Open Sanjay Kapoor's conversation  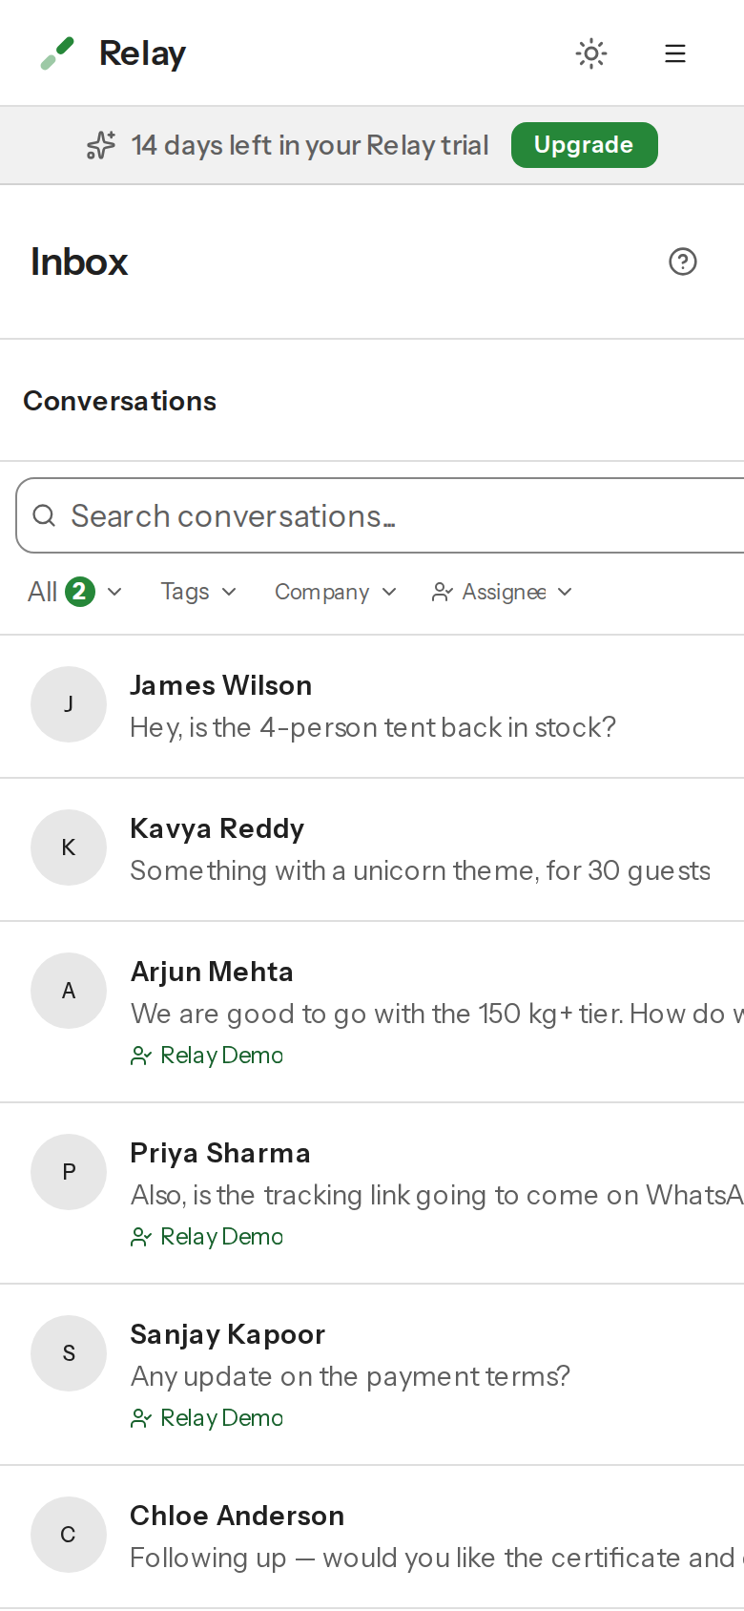click(x=372, y=1374)
